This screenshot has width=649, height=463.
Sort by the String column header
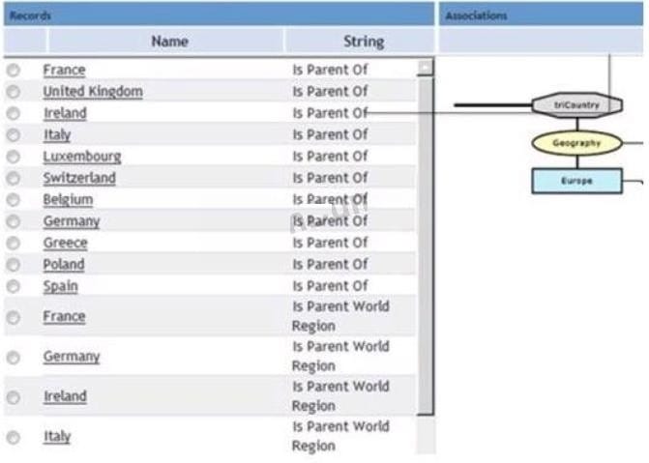[363, 42]
